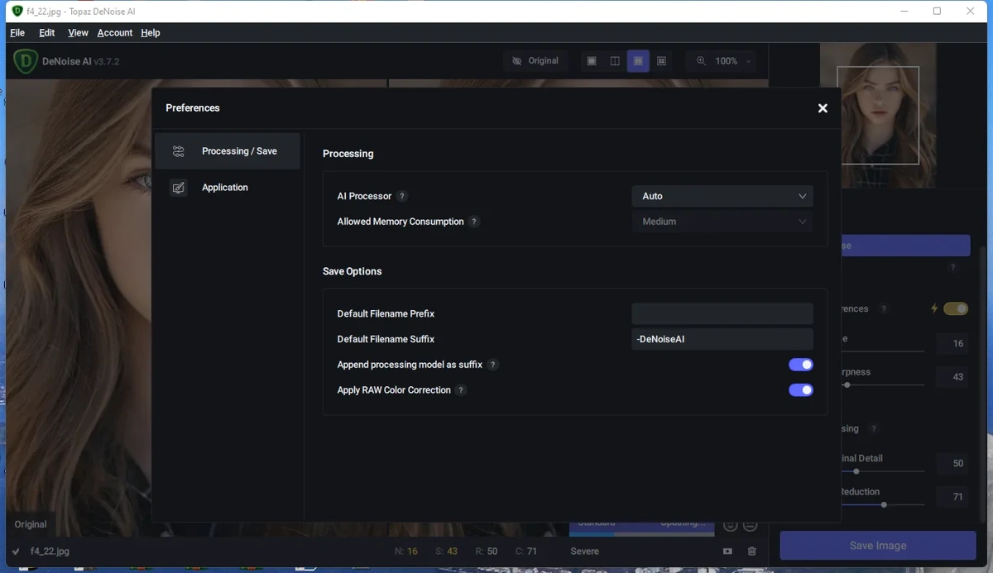
Task: Show help for AI Processor
Action: 402,196
